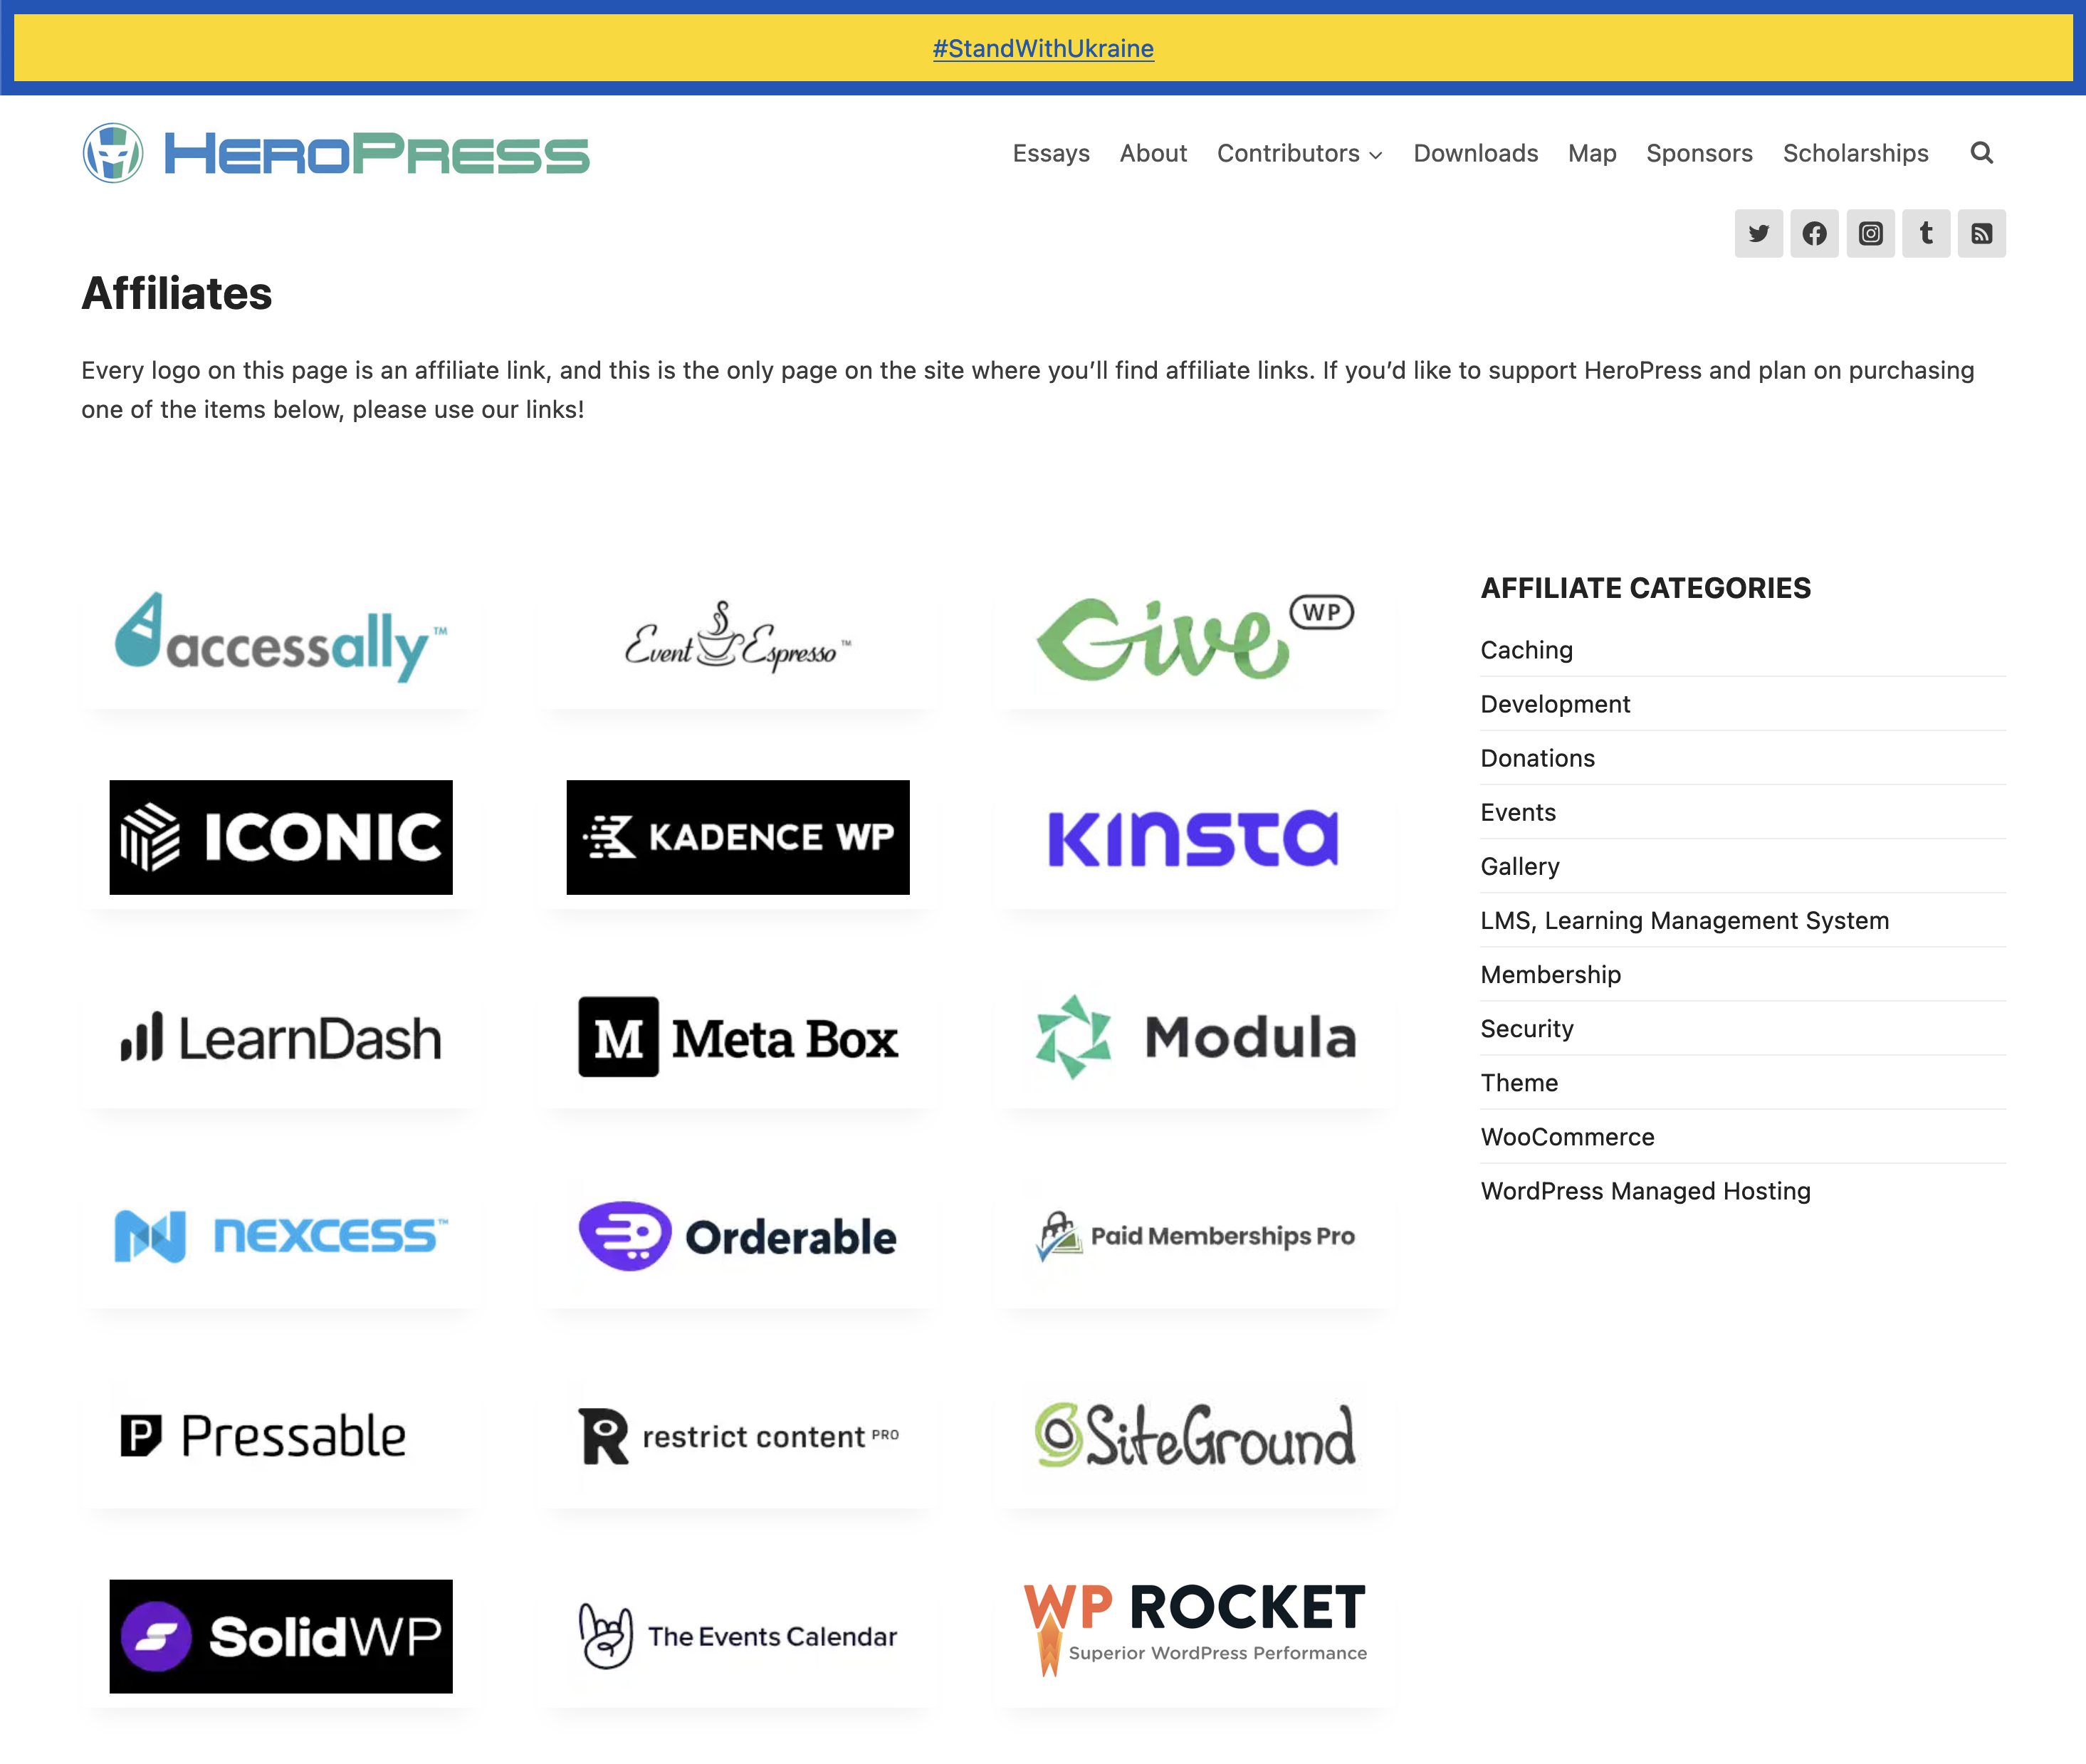Open the HeroPress Tumblr page
Image resolution: width=2086 pixels, height=1764 pixels.
pos(1926,233)
